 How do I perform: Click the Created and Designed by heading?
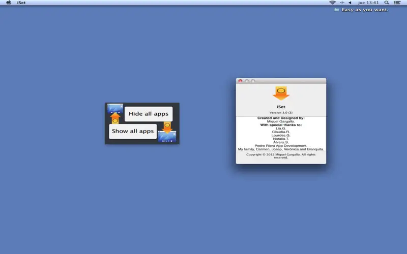coord(281,118)
